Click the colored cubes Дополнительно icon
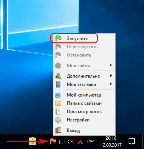 point(58,76)
